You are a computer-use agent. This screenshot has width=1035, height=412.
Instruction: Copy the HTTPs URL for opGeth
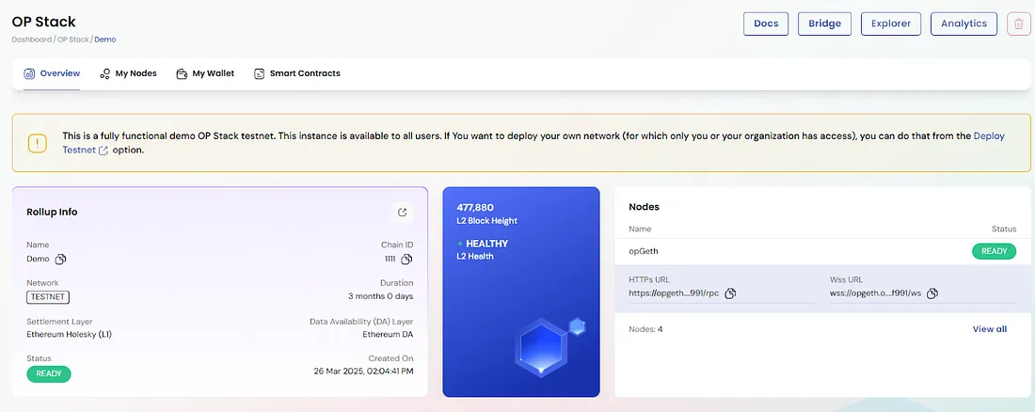coord(730,293)
